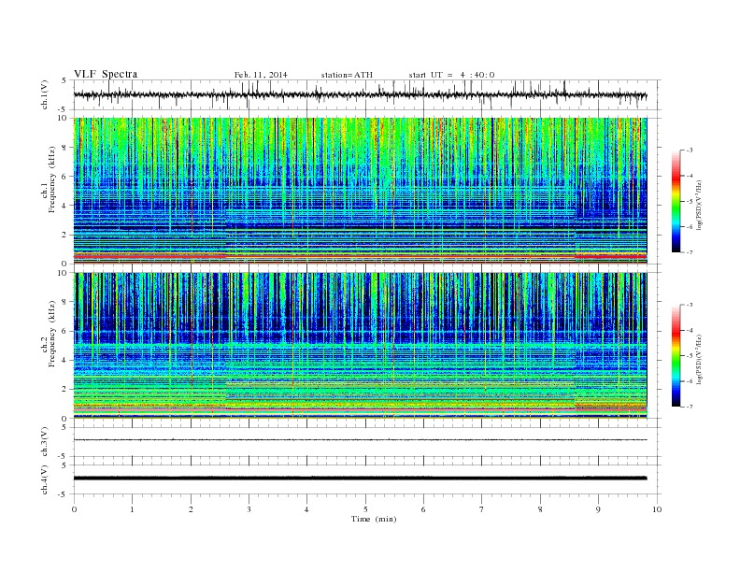Click time axis tick label "0"

74,509
